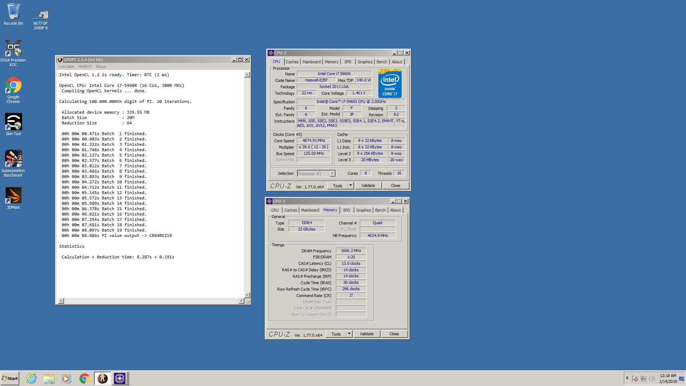Select Graphics tab in lower CPU-Z window

click(x=363, y=210)
